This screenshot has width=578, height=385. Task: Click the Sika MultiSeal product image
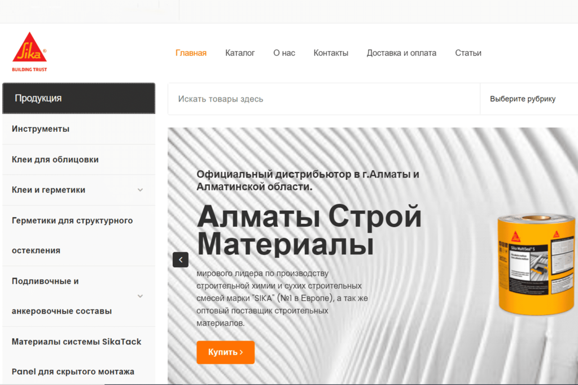[536, 264]
